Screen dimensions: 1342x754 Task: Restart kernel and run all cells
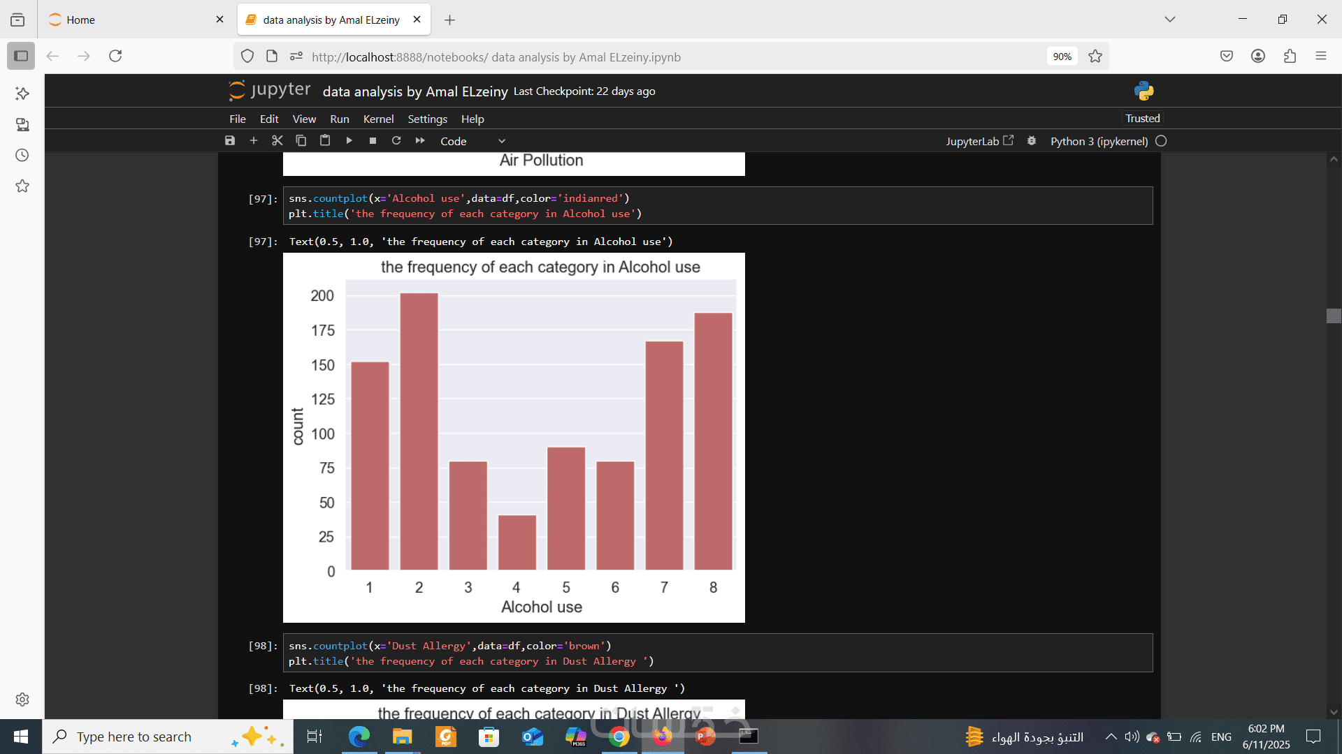pos(420,141)
